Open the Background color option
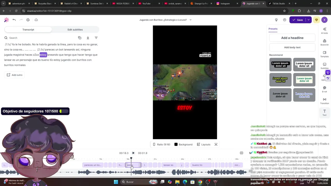 pyautogui.click(x=183, y=144)
